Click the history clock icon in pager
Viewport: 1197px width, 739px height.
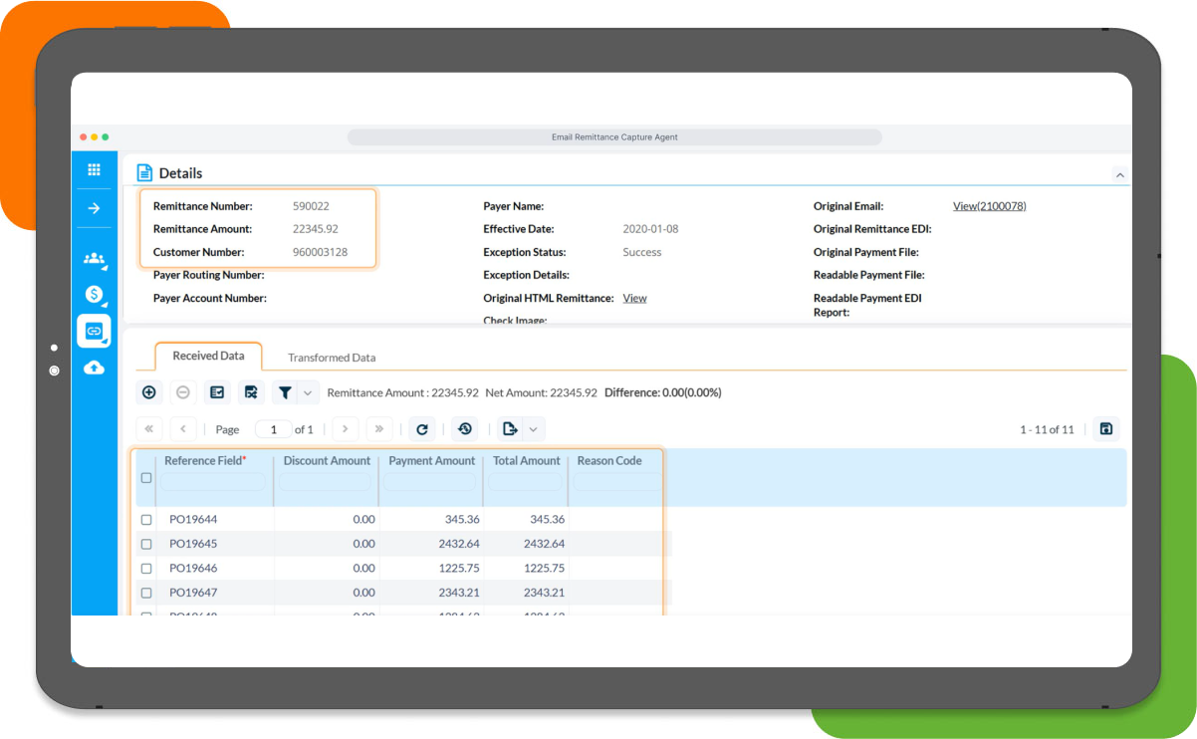(x=464, y=429)
